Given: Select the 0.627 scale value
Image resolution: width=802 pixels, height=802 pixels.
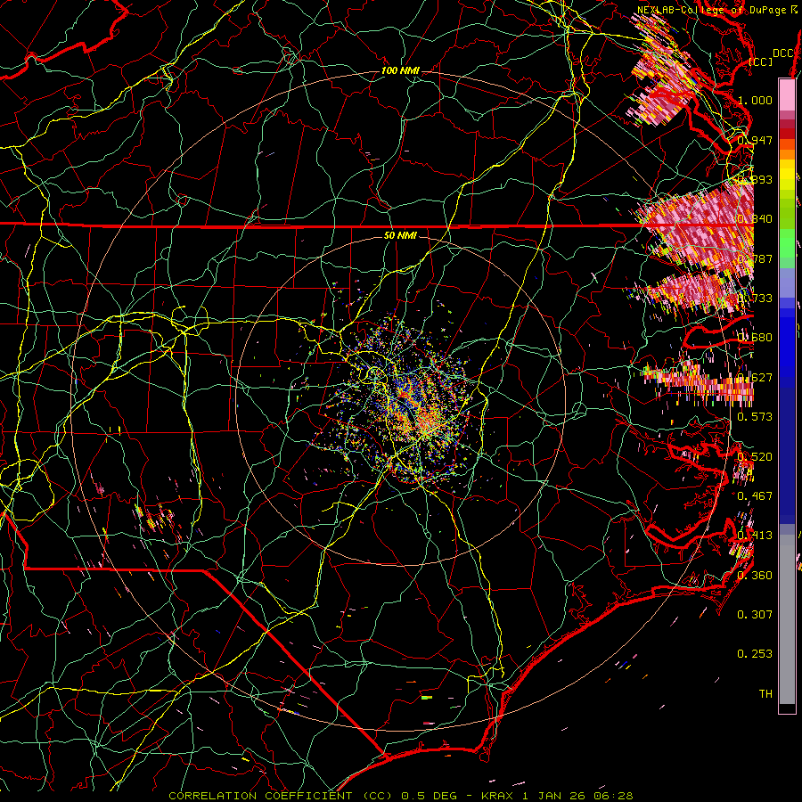Looking at the screenshot, I should pyautogui.click(x=755, y=378).
